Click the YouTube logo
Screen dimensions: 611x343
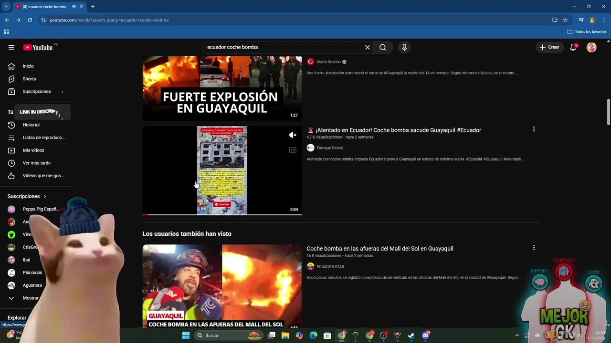[38, 47]
